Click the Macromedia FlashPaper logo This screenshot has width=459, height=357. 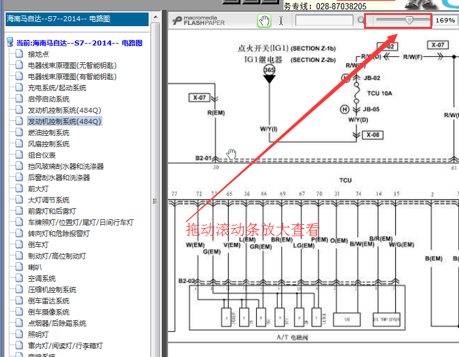point(199,21)
